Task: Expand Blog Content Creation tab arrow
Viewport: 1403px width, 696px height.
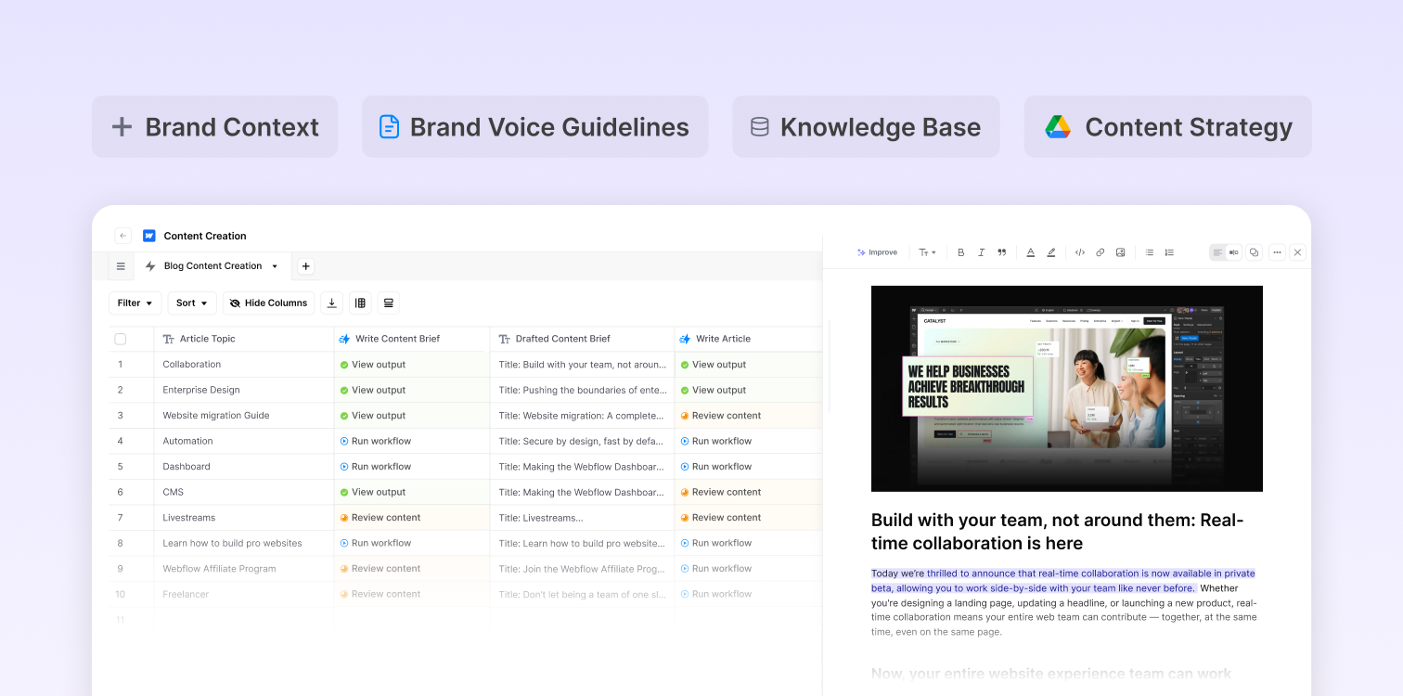Action: pos(275,266)
